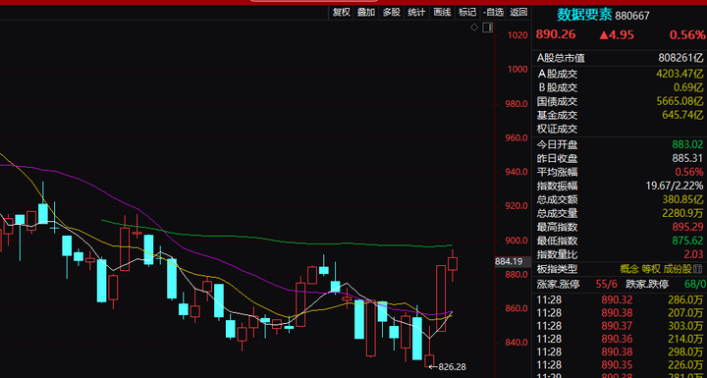Open the 画线 drawing tools
This screenshot has height=378, width=707.
[x=442, y=12]
